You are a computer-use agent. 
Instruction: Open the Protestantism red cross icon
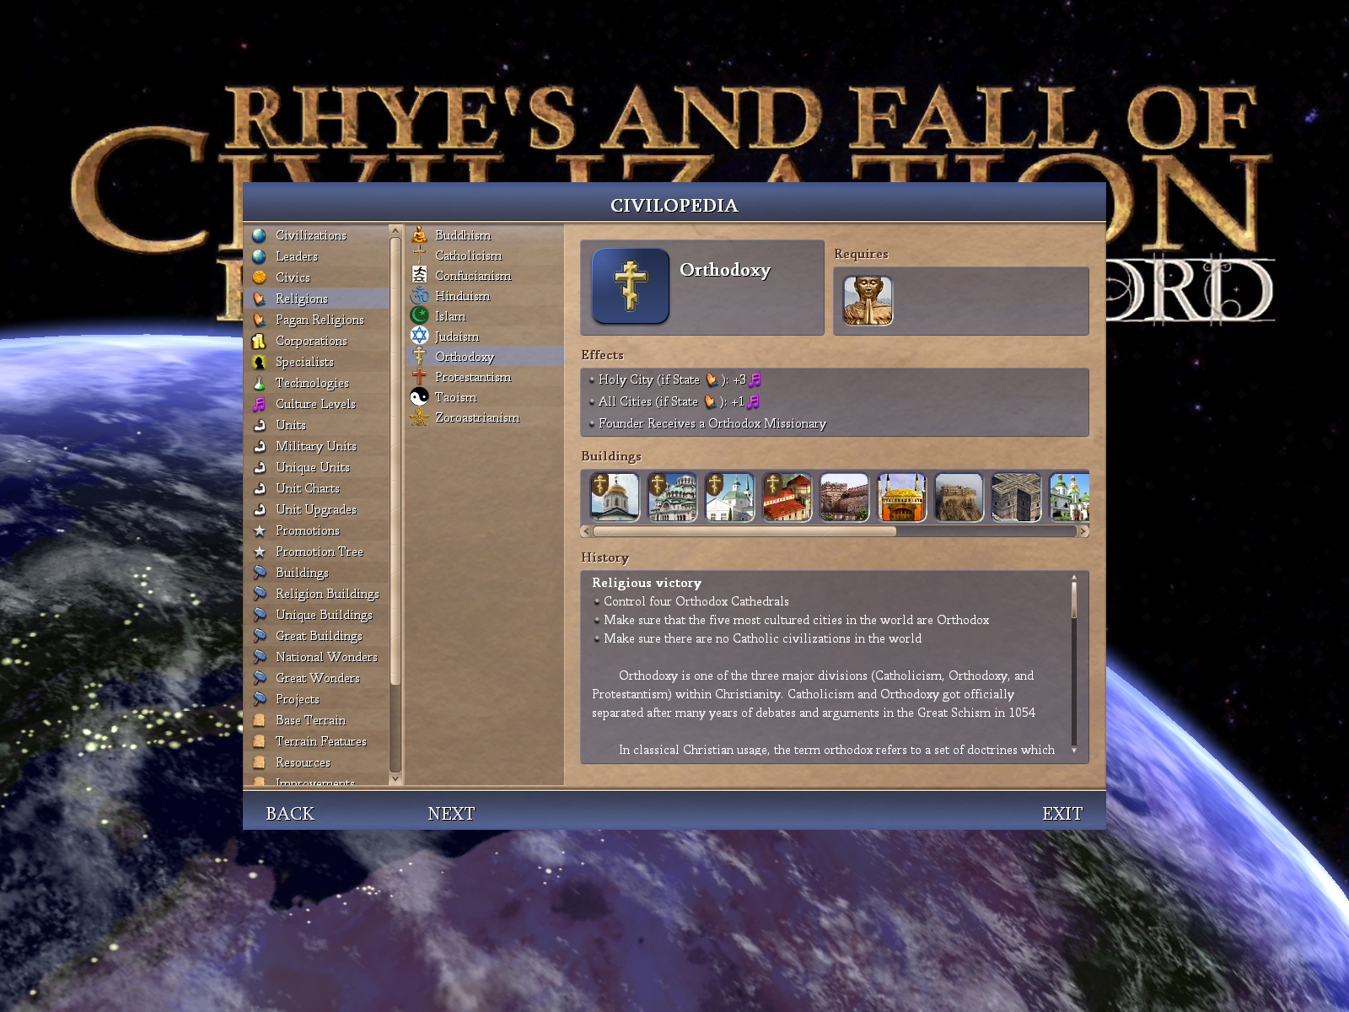point(419,377)
